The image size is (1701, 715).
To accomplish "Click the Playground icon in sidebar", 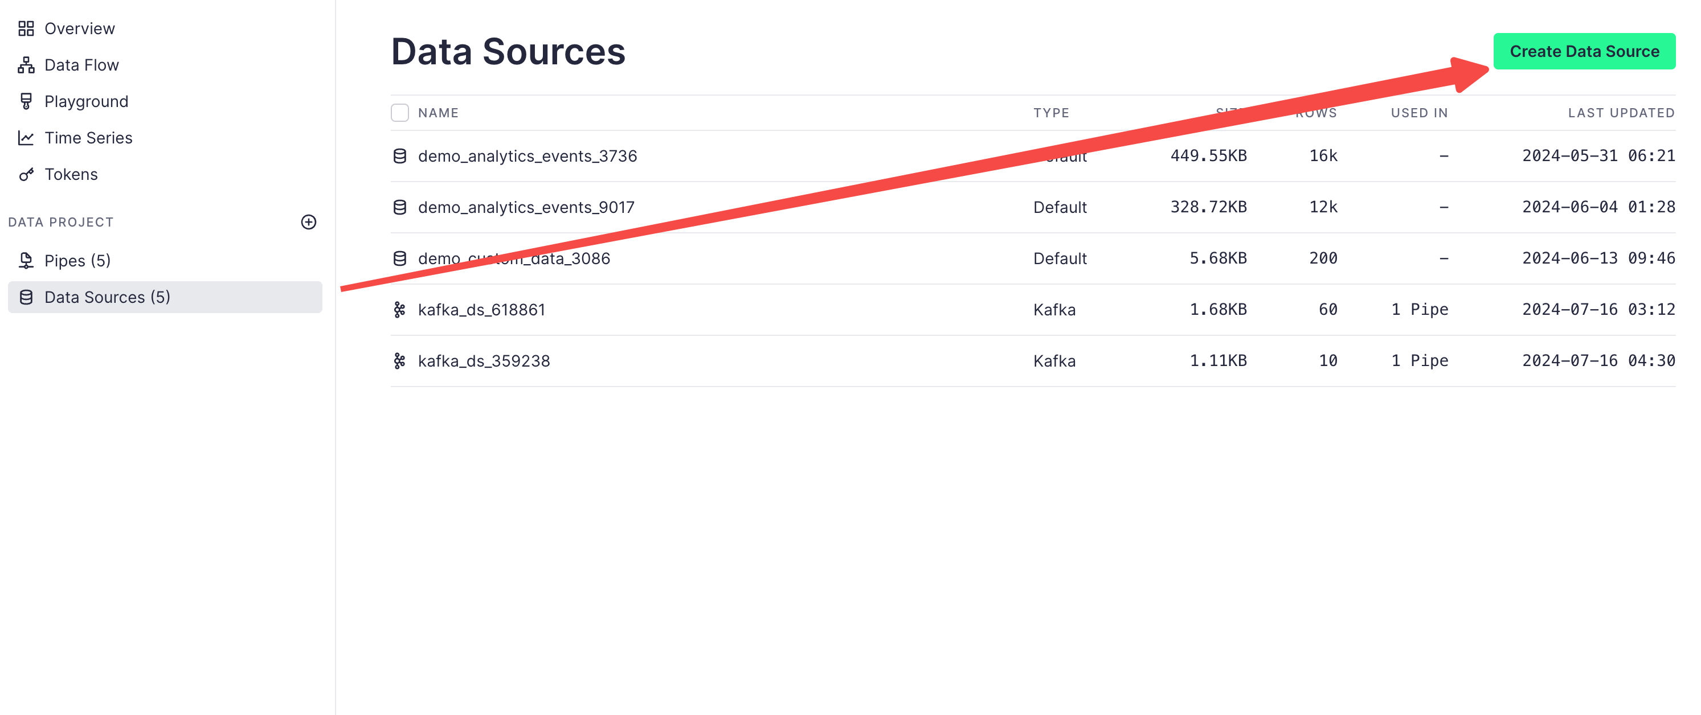I will pyautogui.click(x=26, y=101).
